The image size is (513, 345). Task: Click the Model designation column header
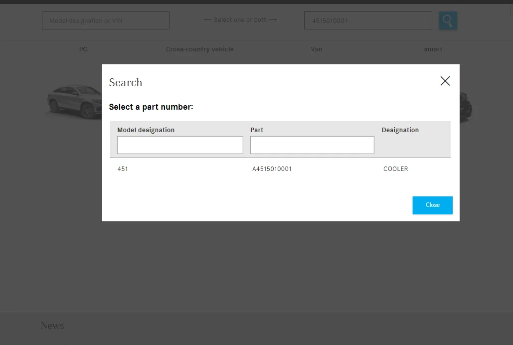coord(146,130)
